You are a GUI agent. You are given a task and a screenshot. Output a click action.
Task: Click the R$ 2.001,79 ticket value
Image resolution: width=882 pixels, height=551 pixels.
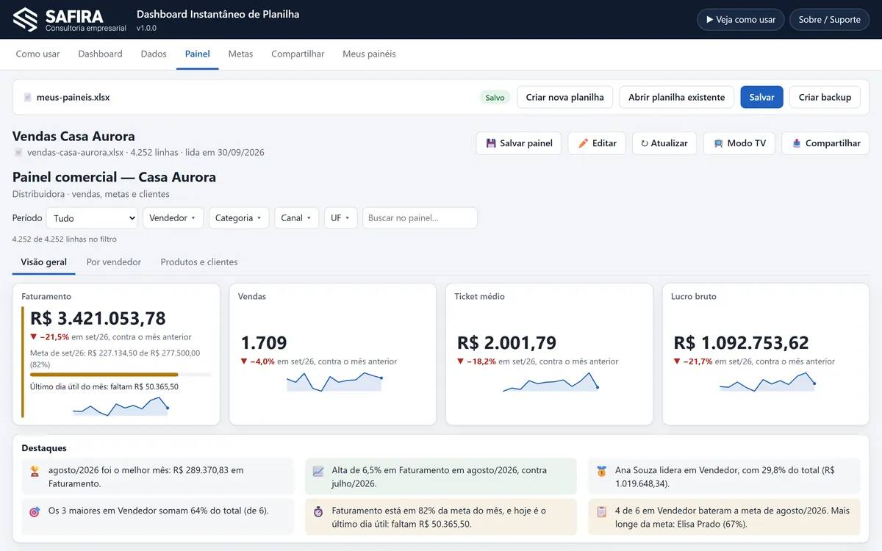pos(506,342)
